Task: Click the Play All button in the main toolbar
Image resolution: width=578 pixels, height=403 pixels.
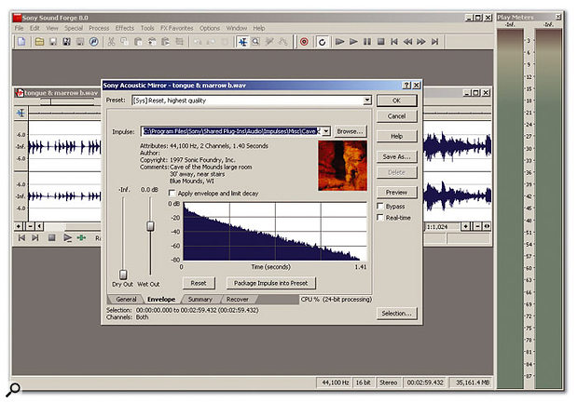Action: pos(340,42)
